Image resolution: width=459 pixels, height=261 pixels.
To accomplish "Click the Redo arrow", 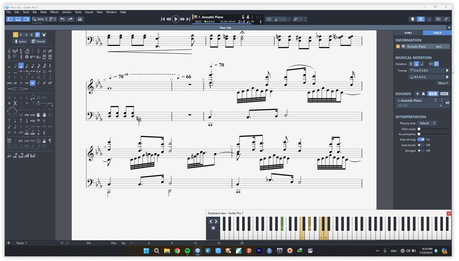I will [71, 19].
